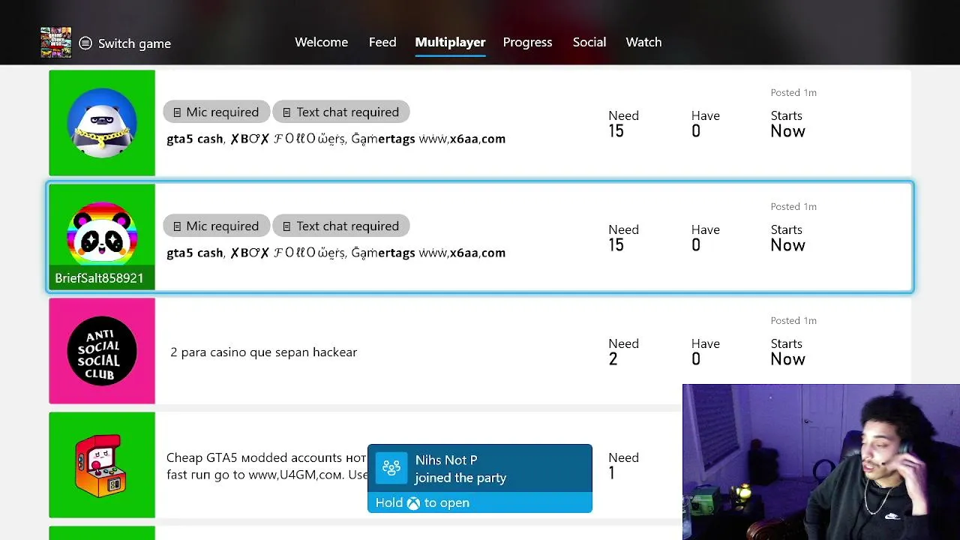This screenshot has width=960, height=540.
Task: Click Text chat required tag in first post
Action: tap(341, 112)
